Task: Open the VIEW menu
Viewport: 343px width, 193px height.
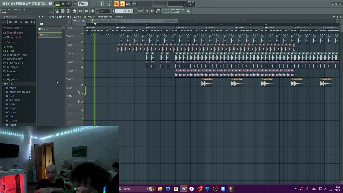Action: coord(28,4)
